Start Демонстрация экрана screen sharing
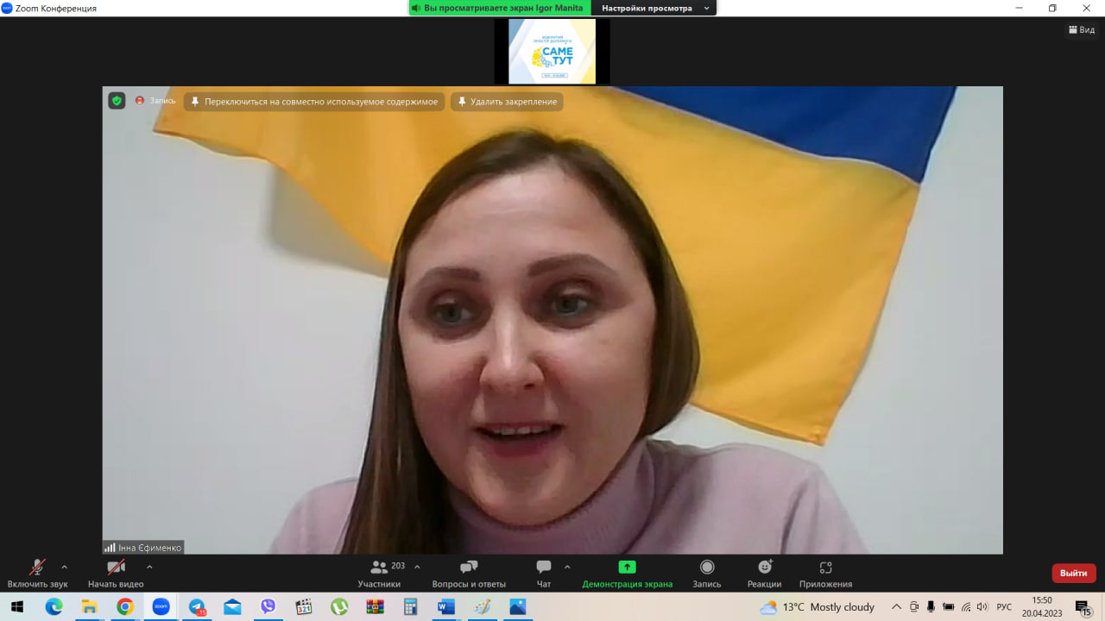The height and width of the screenshot is (621, 1105). pyautogui.click(x=628, y=574)
